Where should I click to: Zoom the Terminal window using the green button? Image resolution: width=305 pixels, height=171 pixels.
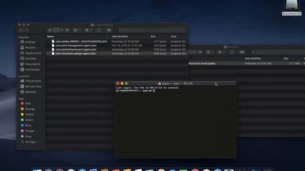click(x=126, y=84)
